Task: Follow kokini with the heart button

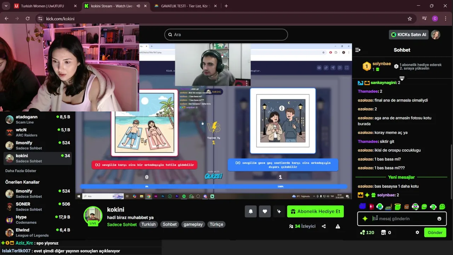Action: (x=265, y=211)
